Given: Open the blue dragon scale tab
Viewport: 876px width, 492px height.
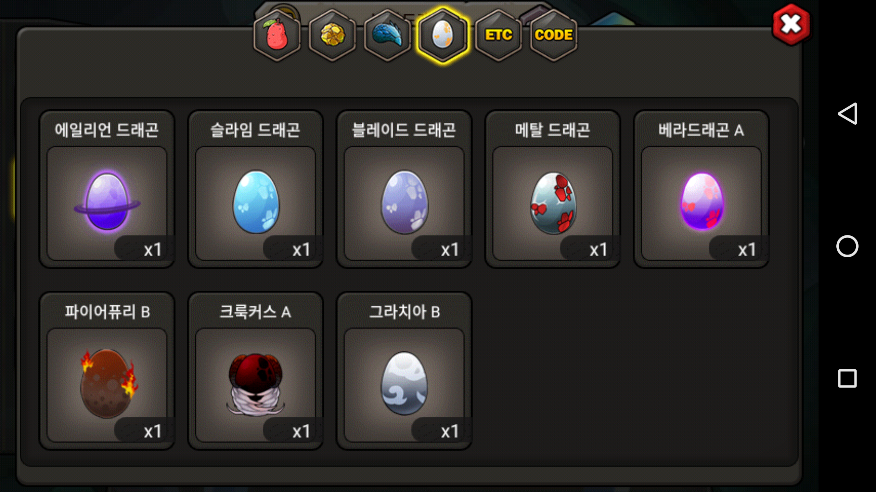Looking at the screenshot, I should tap(388, 36).
